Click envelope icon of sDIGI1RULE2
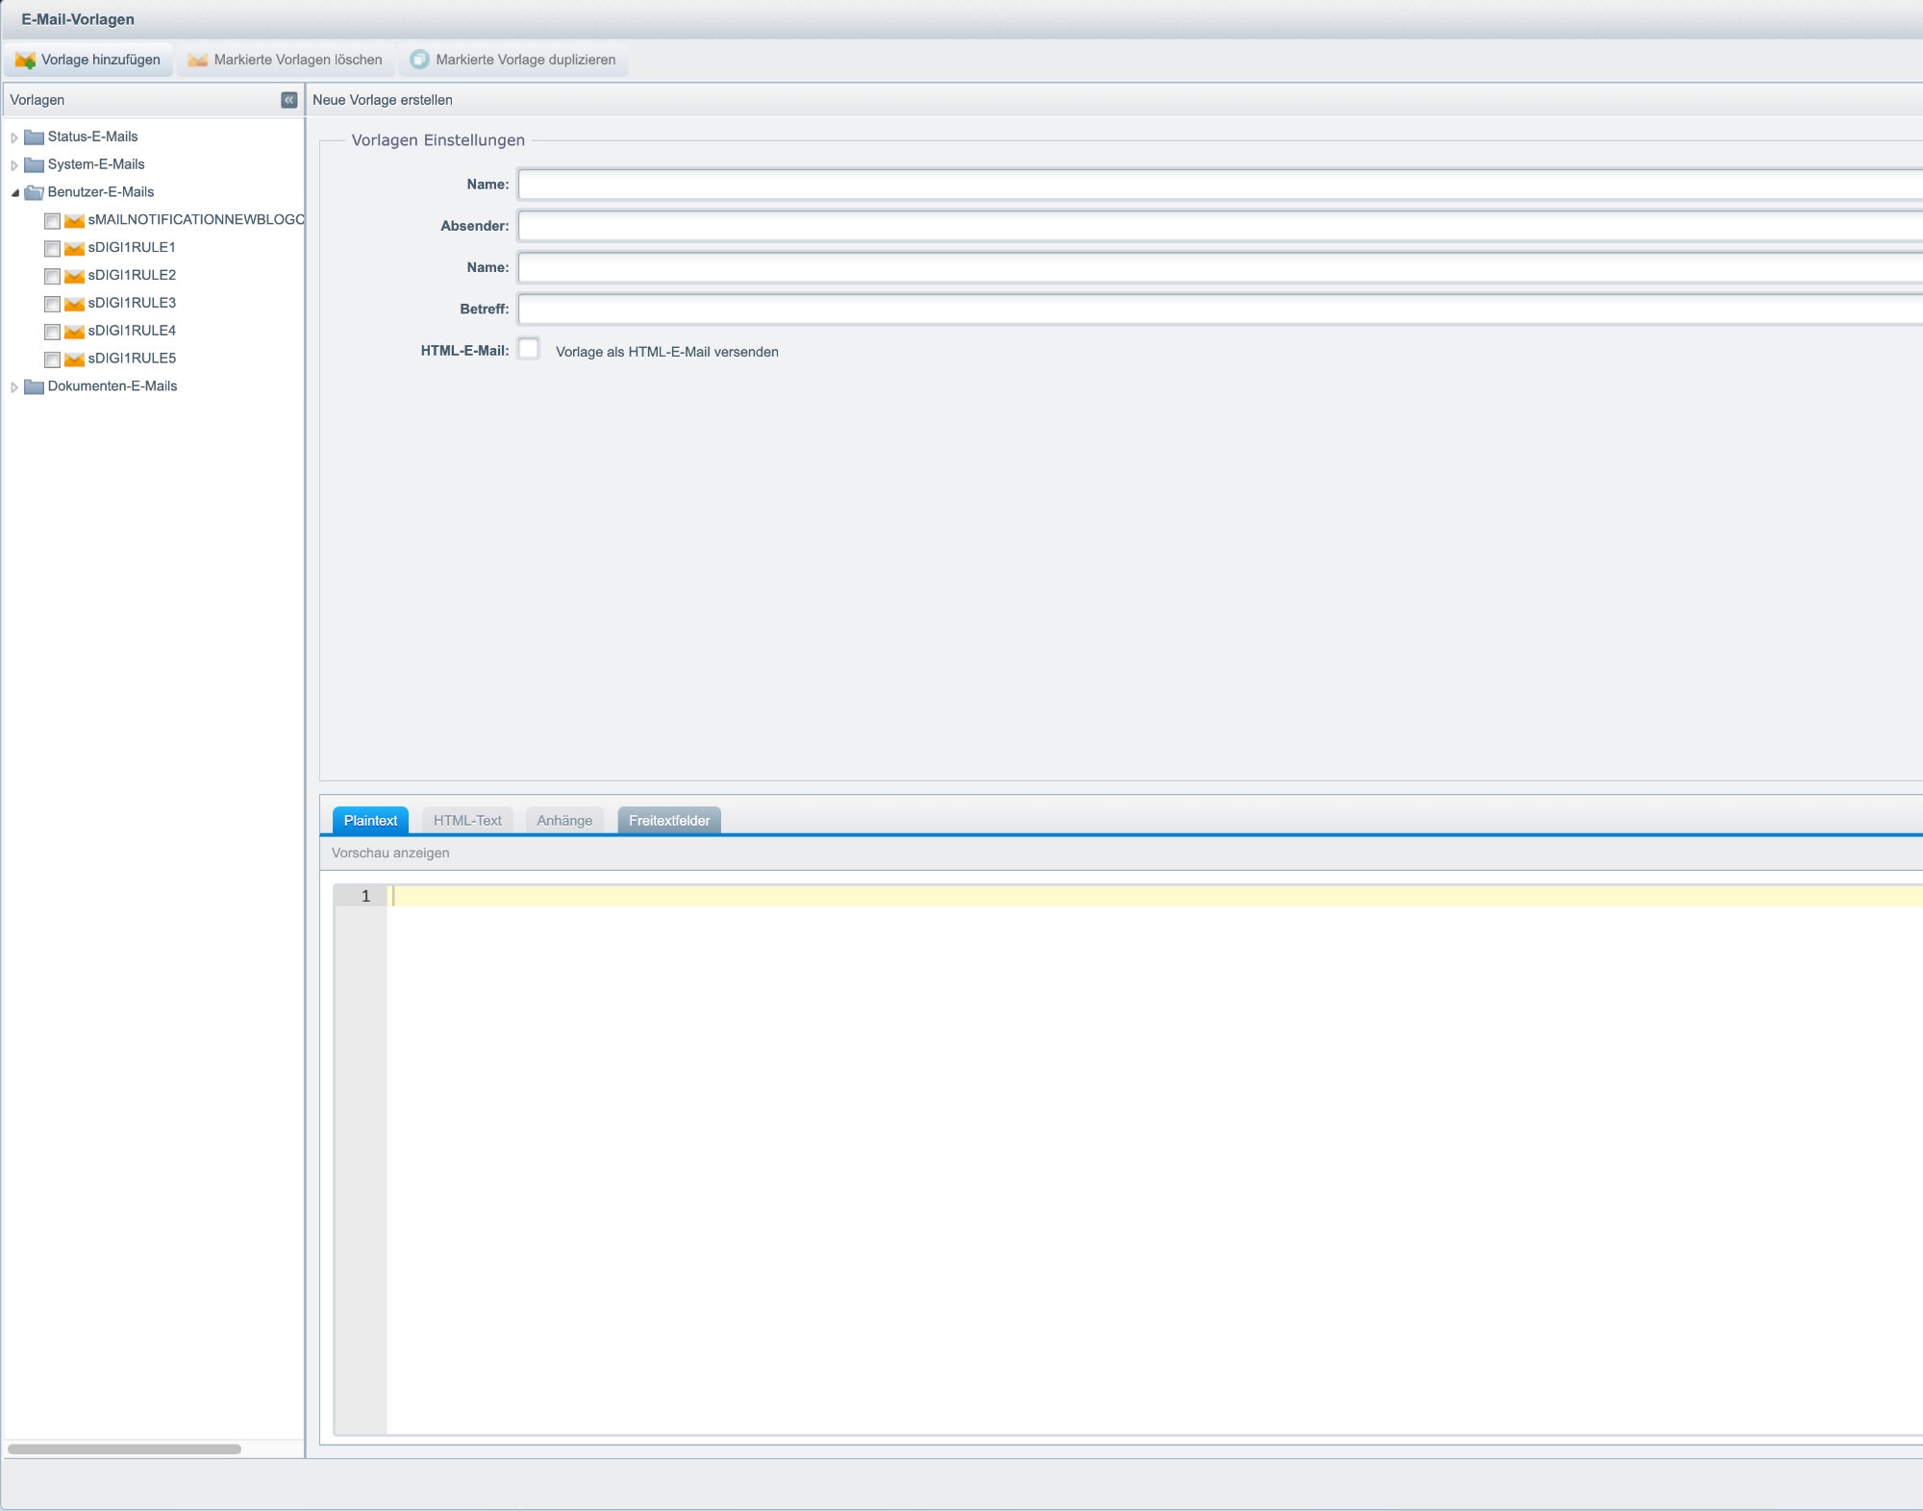 [74, 276]
